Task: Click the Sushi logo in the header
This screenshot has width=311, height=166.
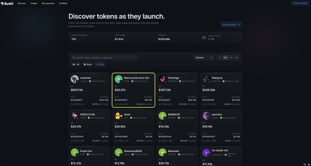Action: click(7, 3)
